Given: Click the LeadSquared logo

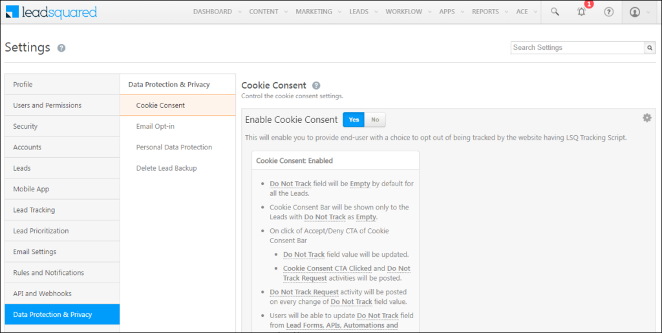Looking at the screenshot, I should 51,12.
